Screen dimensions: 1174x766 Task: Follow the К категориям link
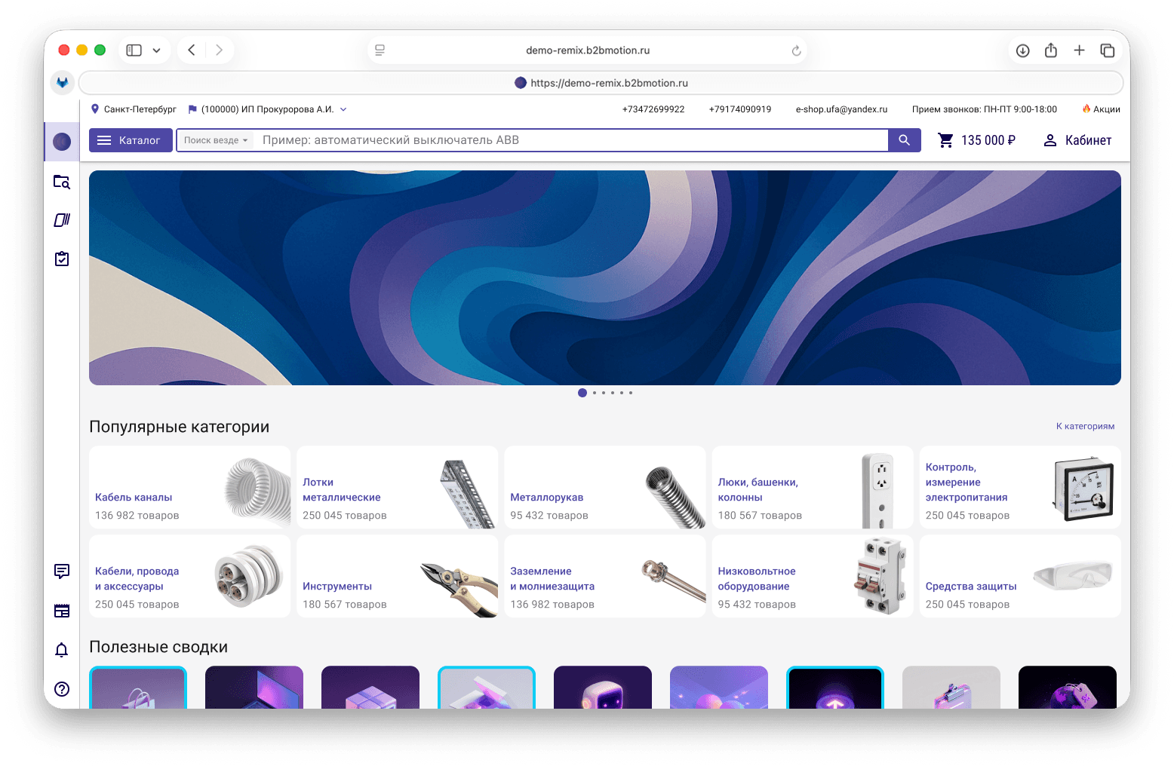point(1085,427)
